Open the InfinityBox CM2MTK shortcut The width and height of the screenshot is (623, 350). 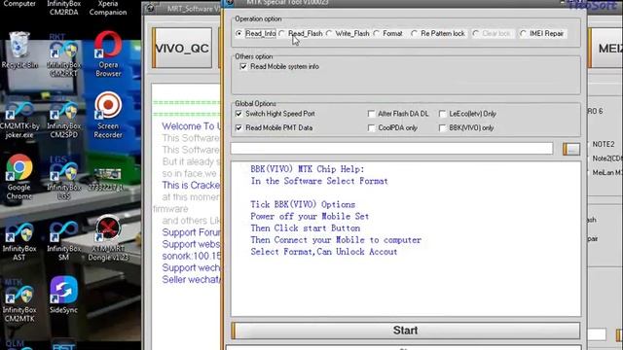19,300
